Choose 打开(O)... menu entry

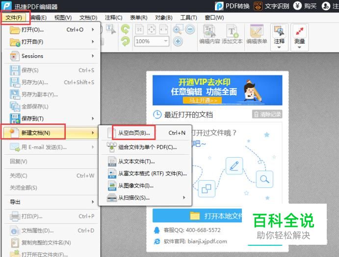[x=51, y=29]
